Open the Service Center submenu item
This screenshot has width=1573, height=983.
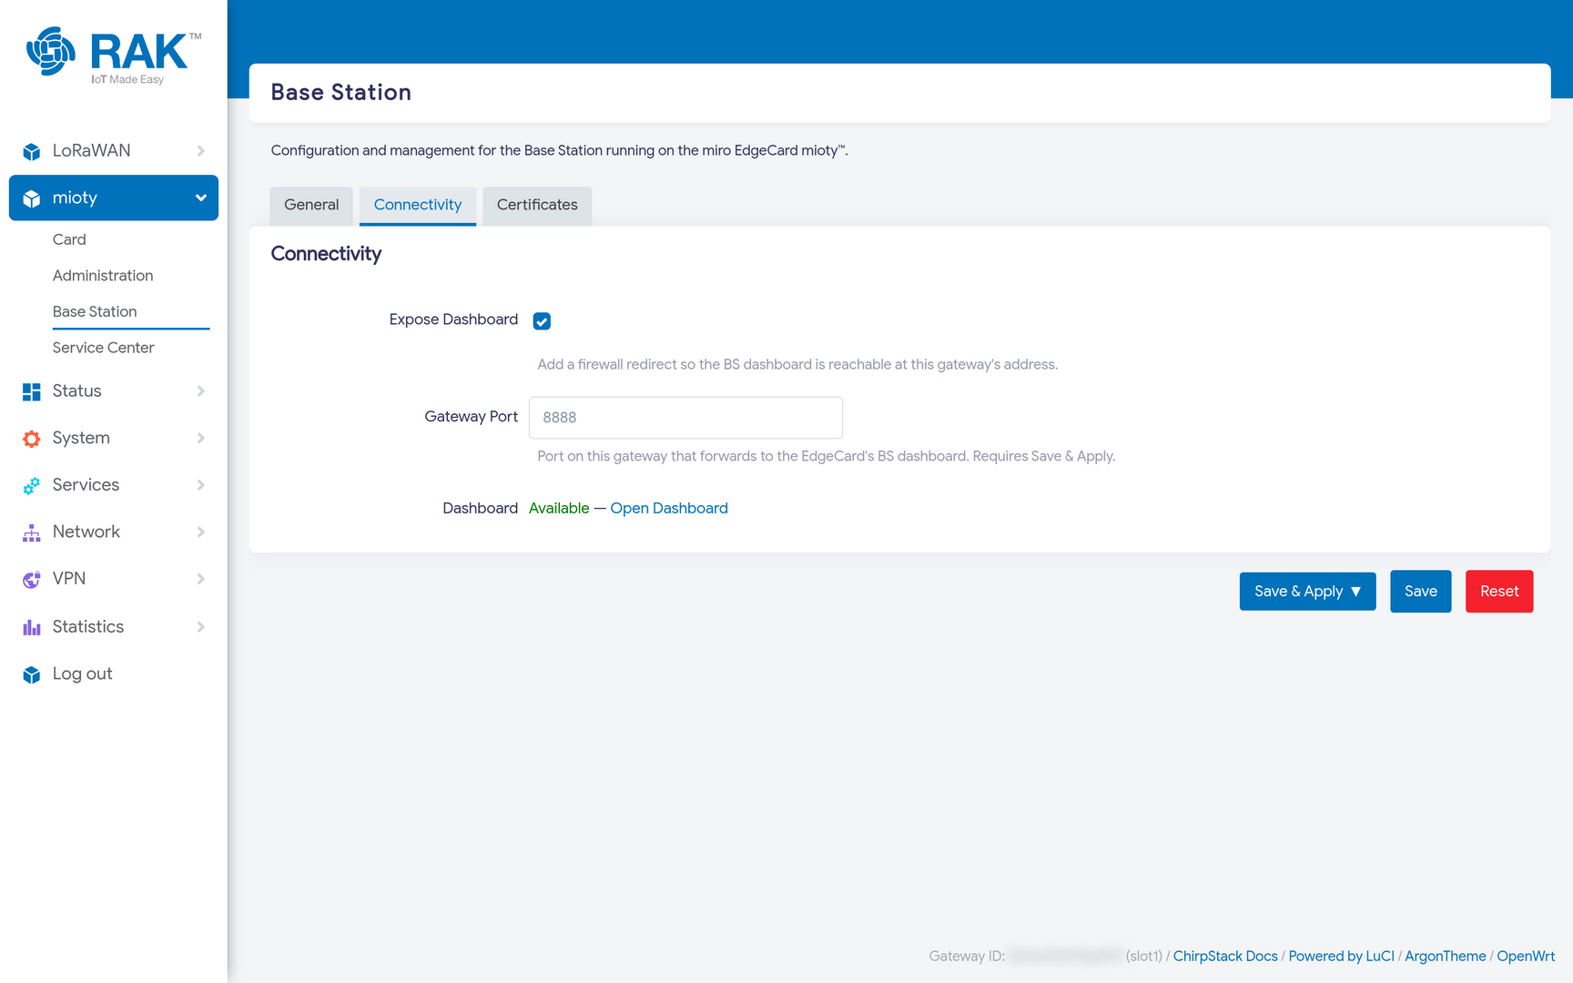104,348
